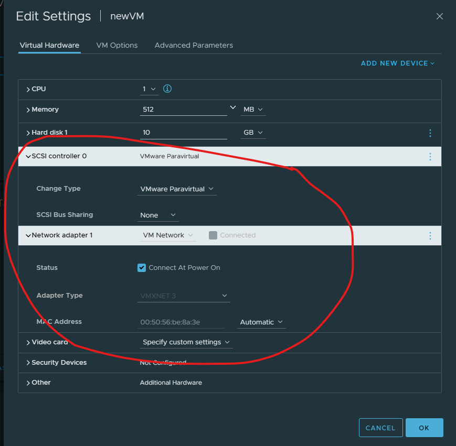Click the 'Additional Hardware' text

171,383
